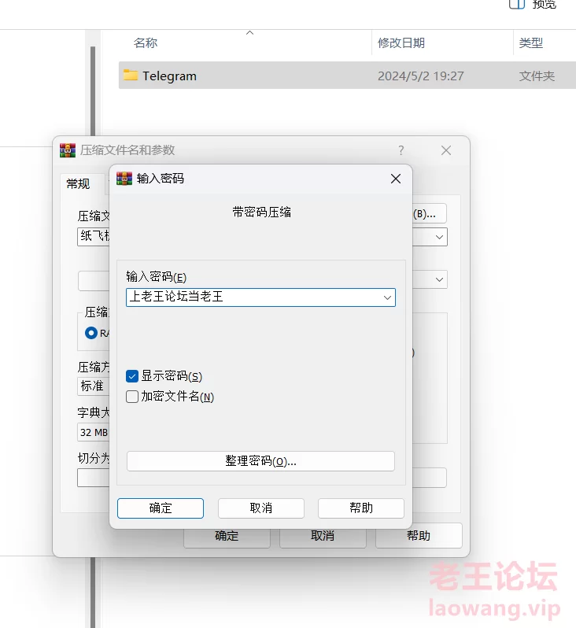
Task: Click 确定 in the password dialog
Action: coord(161,508)
